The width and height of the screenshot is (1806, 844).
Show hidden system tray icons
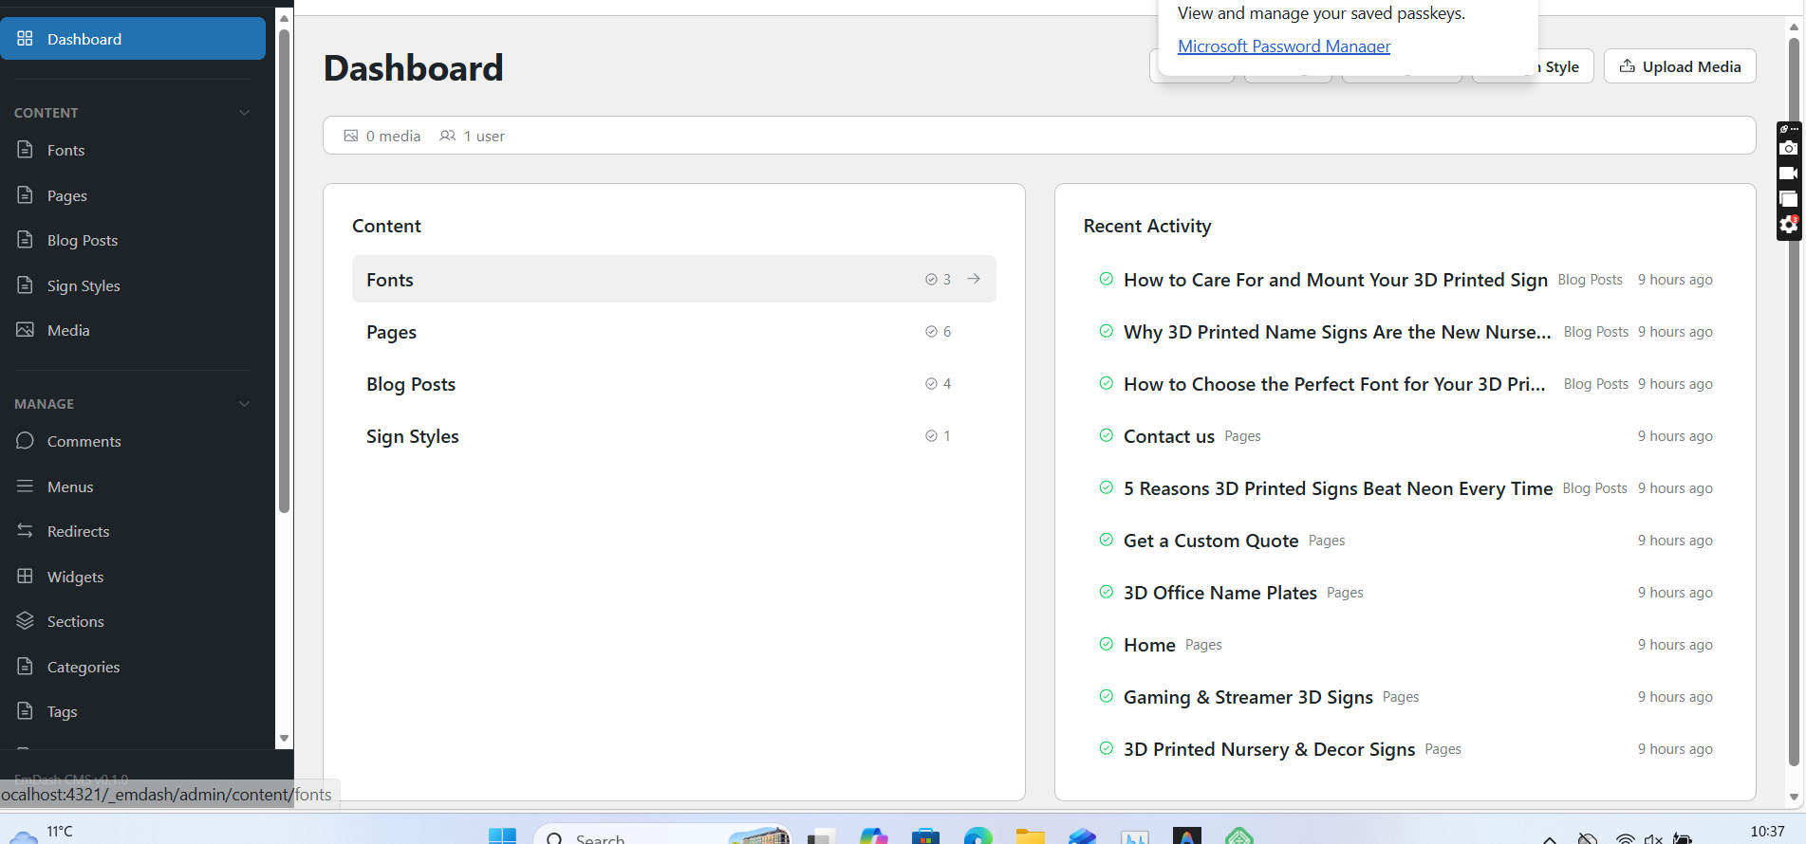(x=1549, y=837)
